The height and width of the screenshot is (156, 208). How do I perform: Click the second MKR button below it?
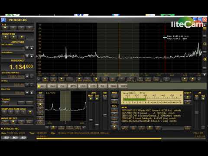tap(114, 101)
